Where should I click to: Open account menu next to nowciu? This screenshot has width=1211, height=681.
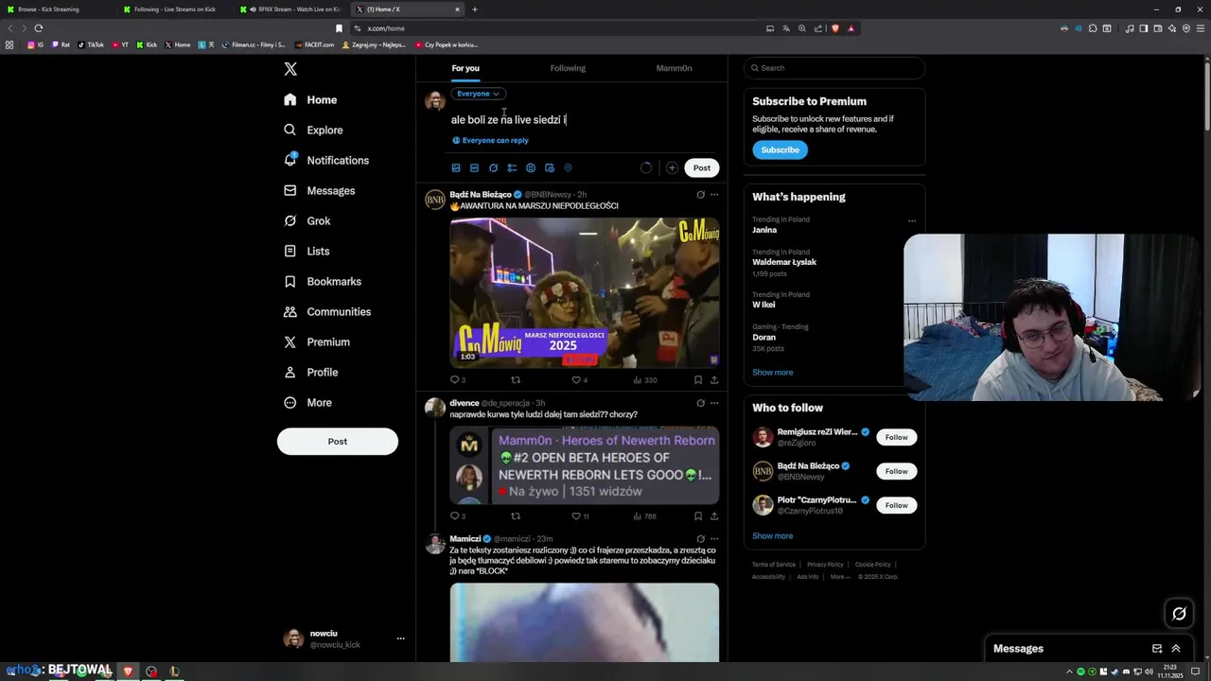(x=400, y=638)
